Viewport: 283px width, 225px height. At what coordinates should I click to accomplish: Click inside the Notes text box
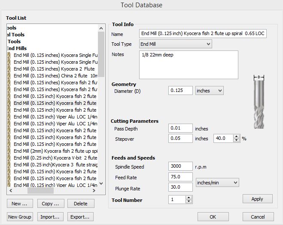(x=189, y=65)
